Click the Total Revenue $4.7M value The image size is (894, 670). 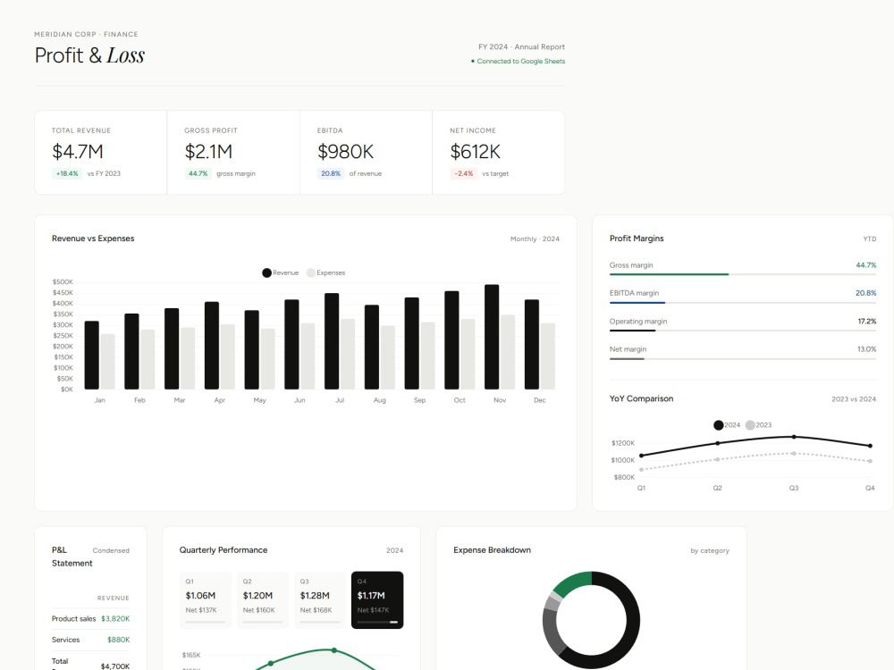(x=78, y=152)
